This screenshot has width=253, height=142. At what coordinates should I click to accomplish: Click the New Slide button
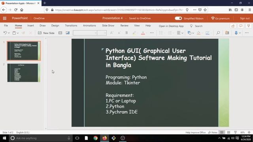pos(46,33)
